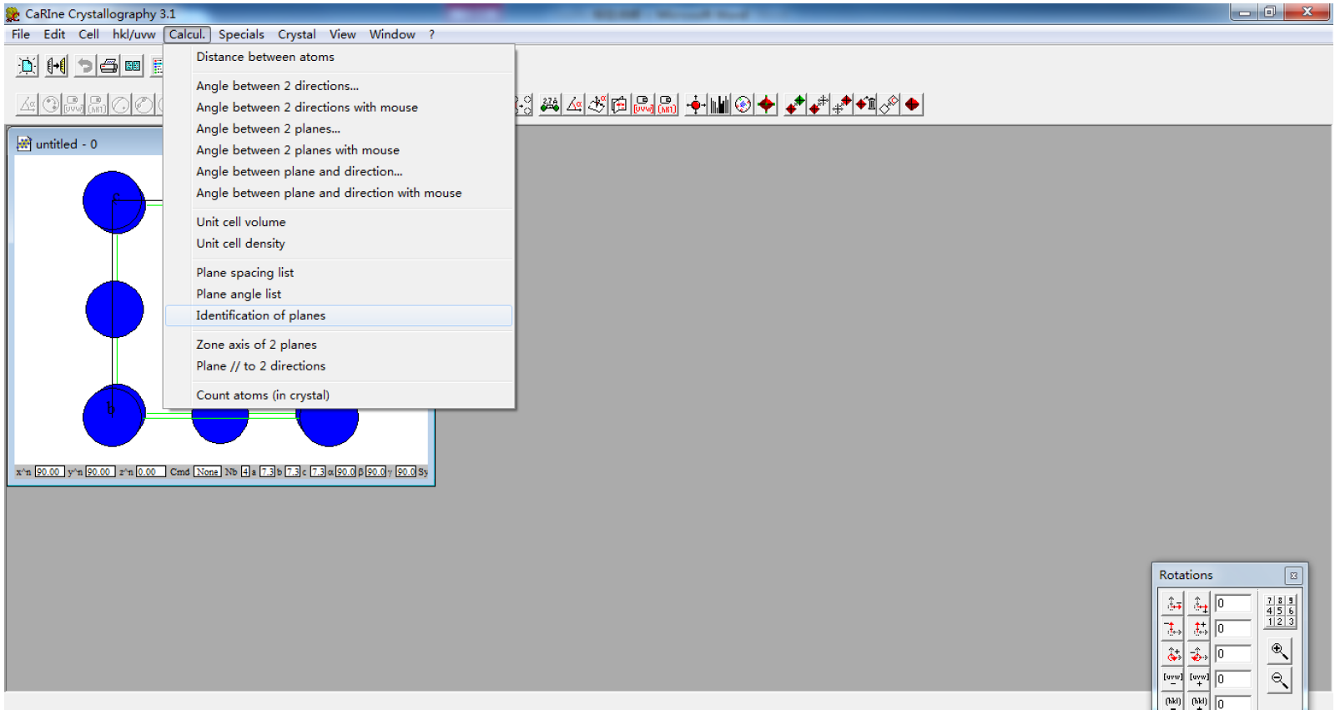Open the black bar histogram icon

pyautogui.click(x=719, y=104)
